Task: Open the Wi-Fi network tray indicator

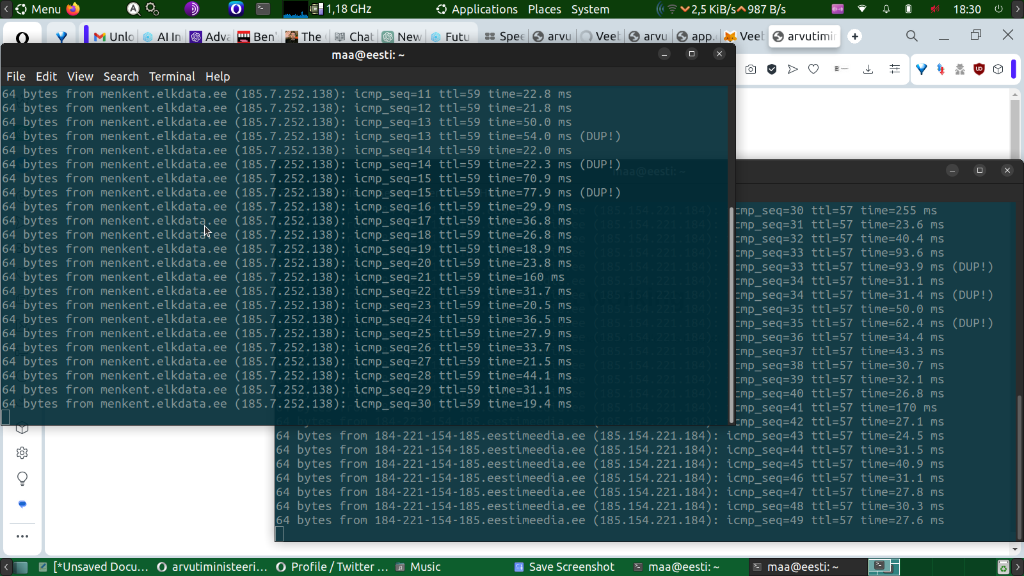Action: pos(862,9)
